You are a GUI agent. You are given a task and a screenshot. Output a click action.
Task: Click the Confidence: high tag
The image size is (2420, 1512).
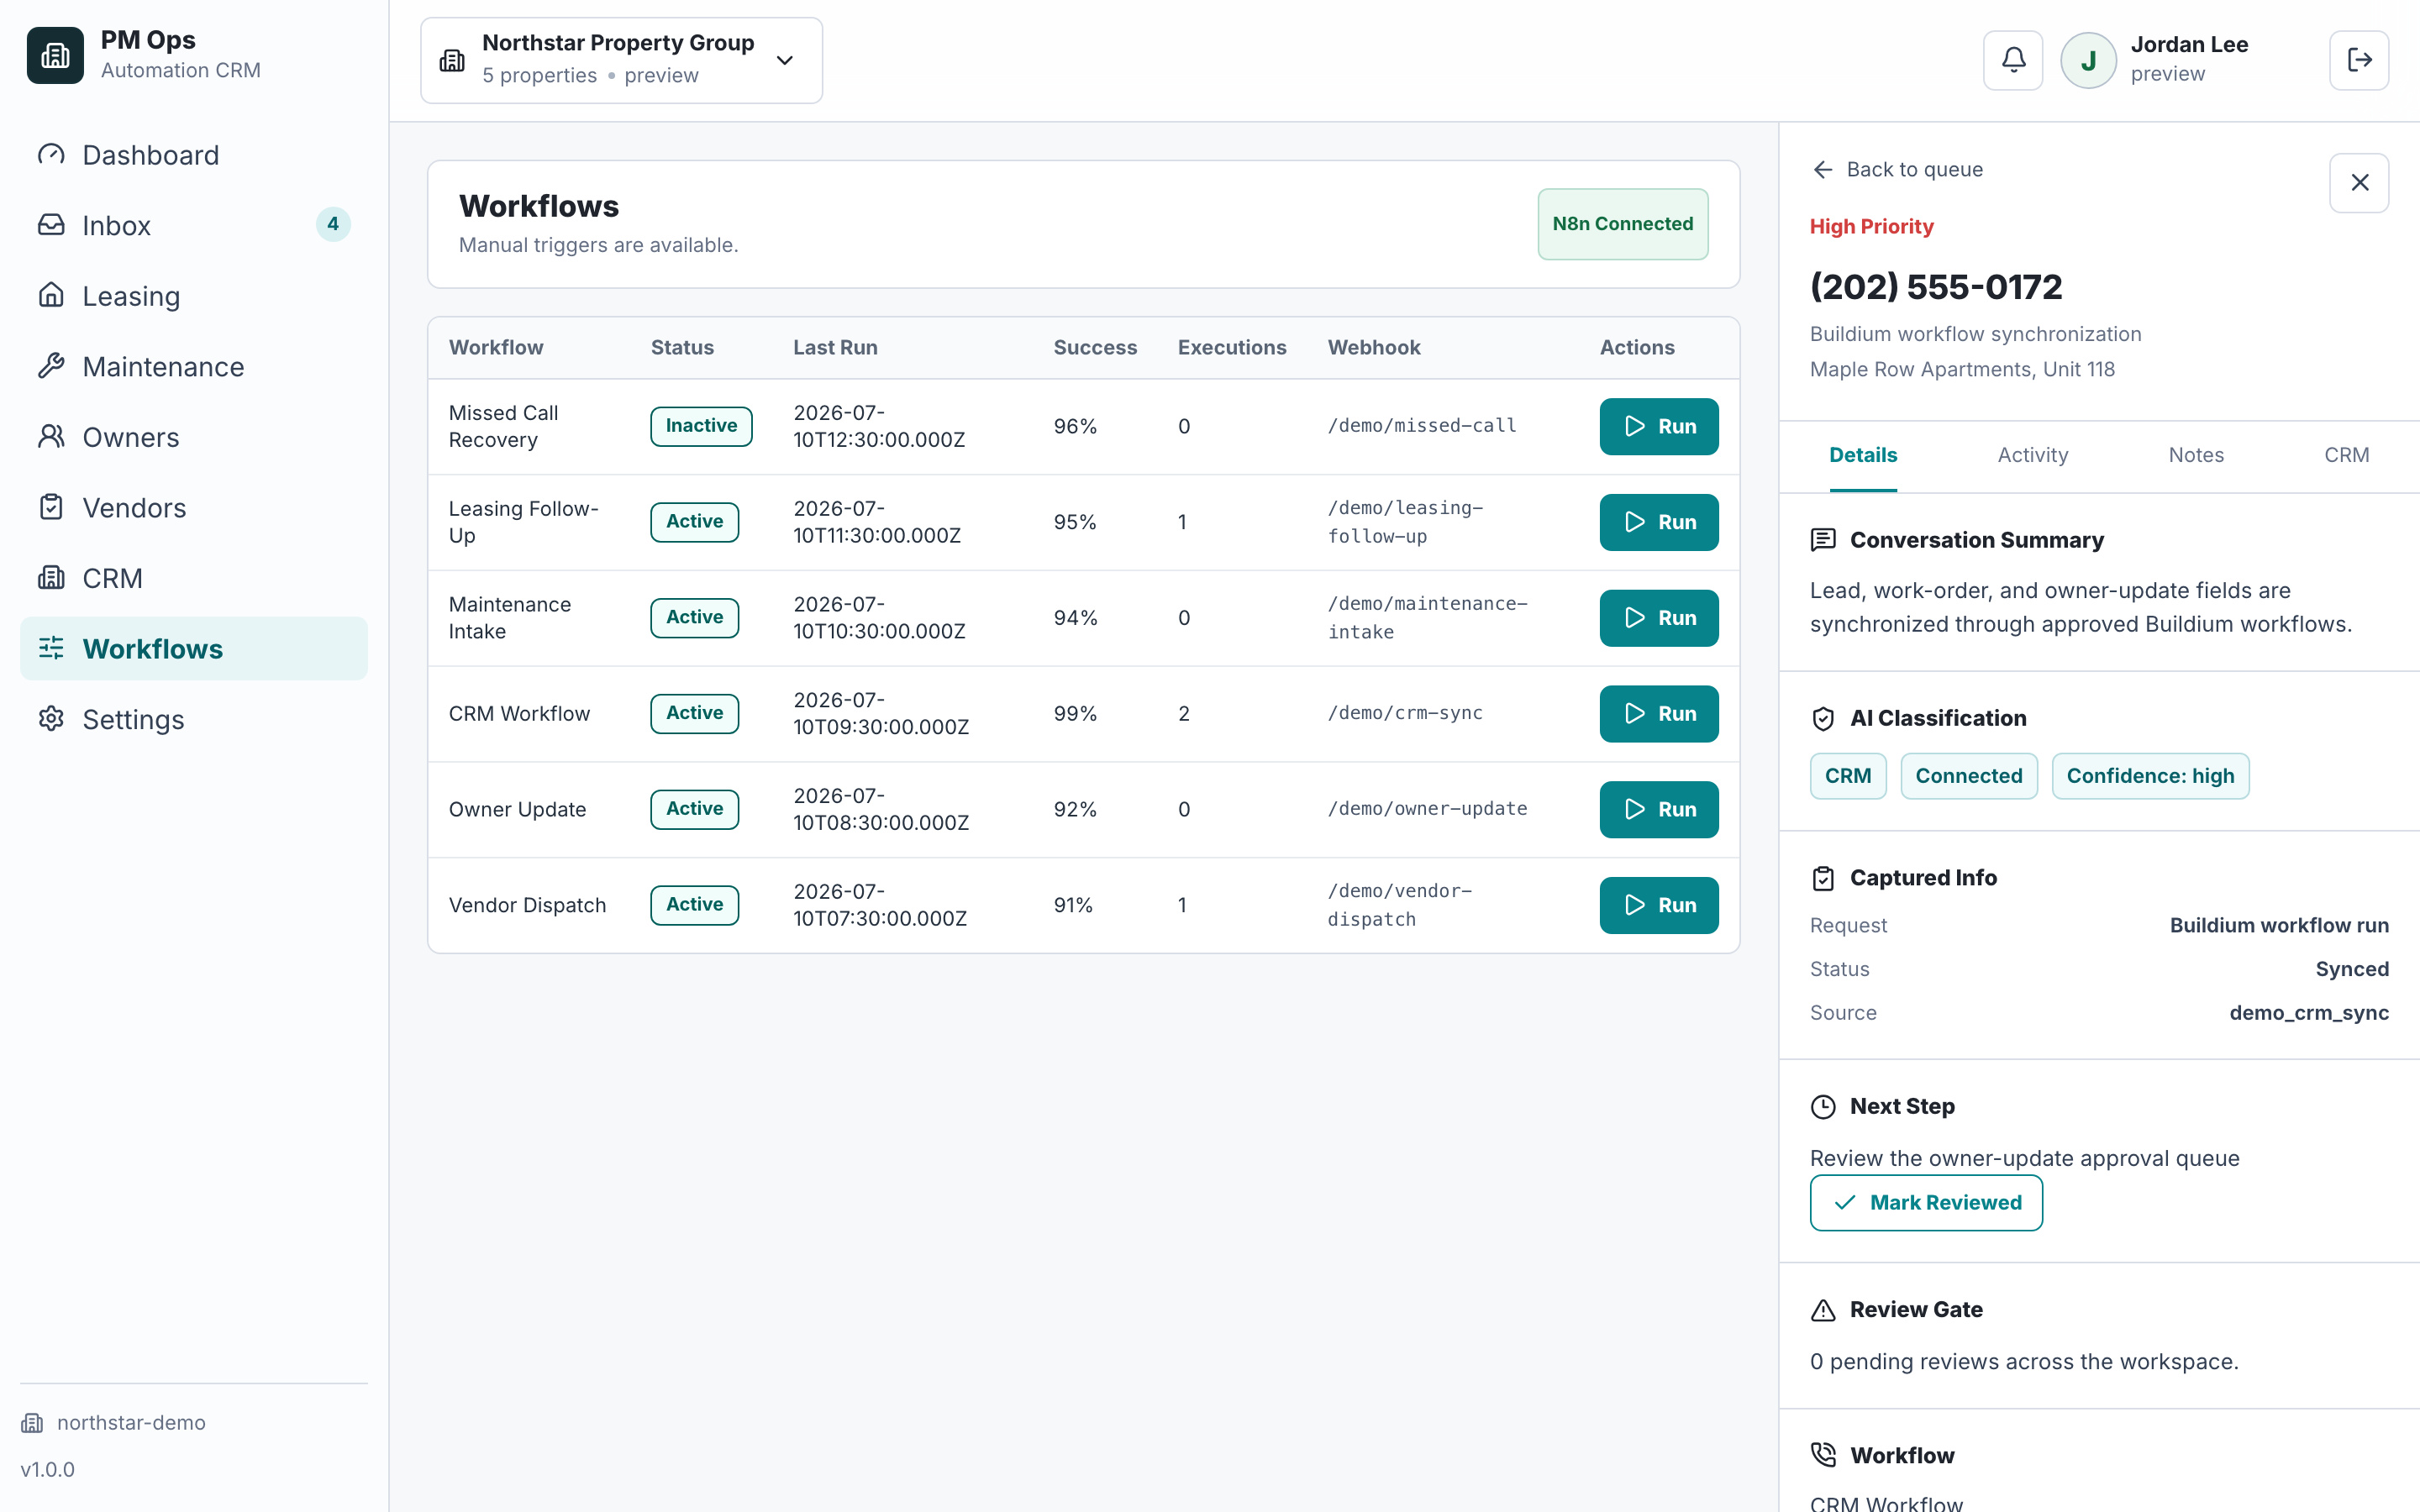2150,776
